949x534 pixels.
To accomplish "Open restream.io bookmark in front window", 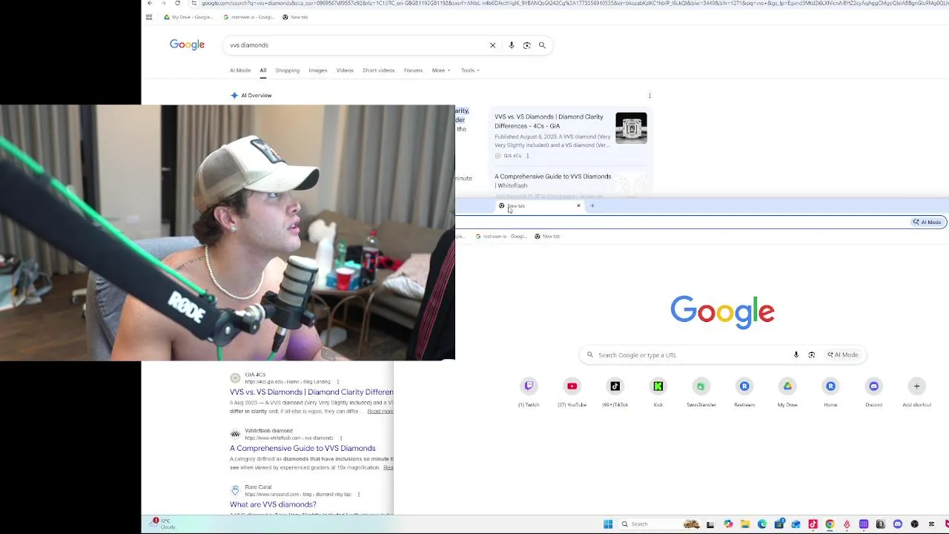I will click(501, 236).
